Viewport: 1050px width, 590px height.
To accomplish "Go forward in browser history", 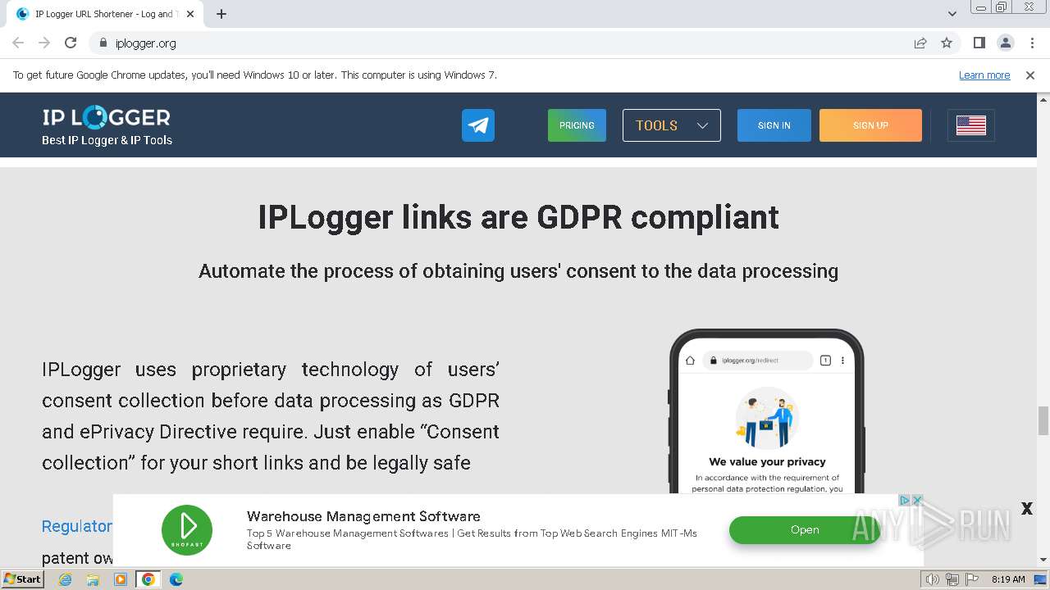I will [44, 43].
